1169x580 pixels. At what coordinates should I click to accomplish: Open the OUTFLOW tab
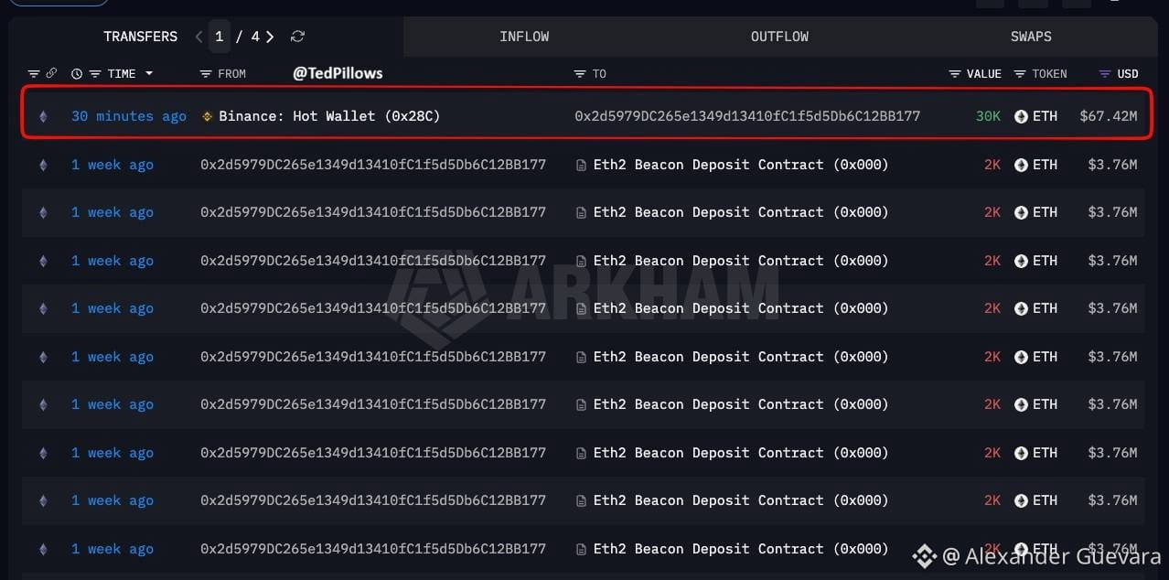(779, 37)
